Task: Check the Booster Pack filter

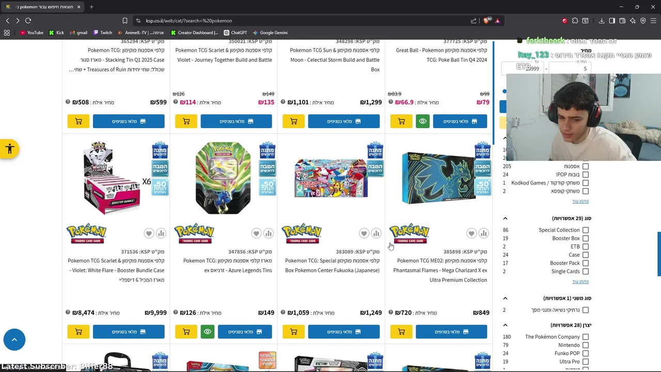Action: click(585, 263)
